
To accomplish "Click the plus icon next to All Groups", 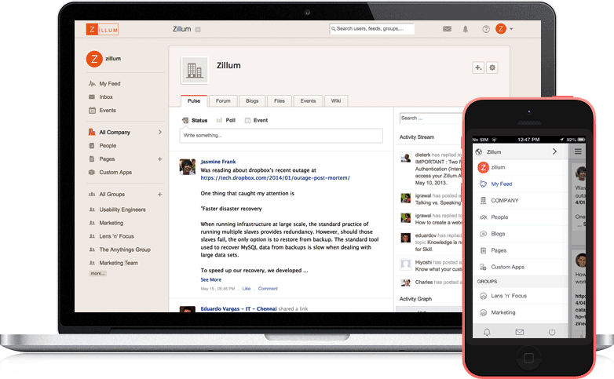I will coord(159,194).
